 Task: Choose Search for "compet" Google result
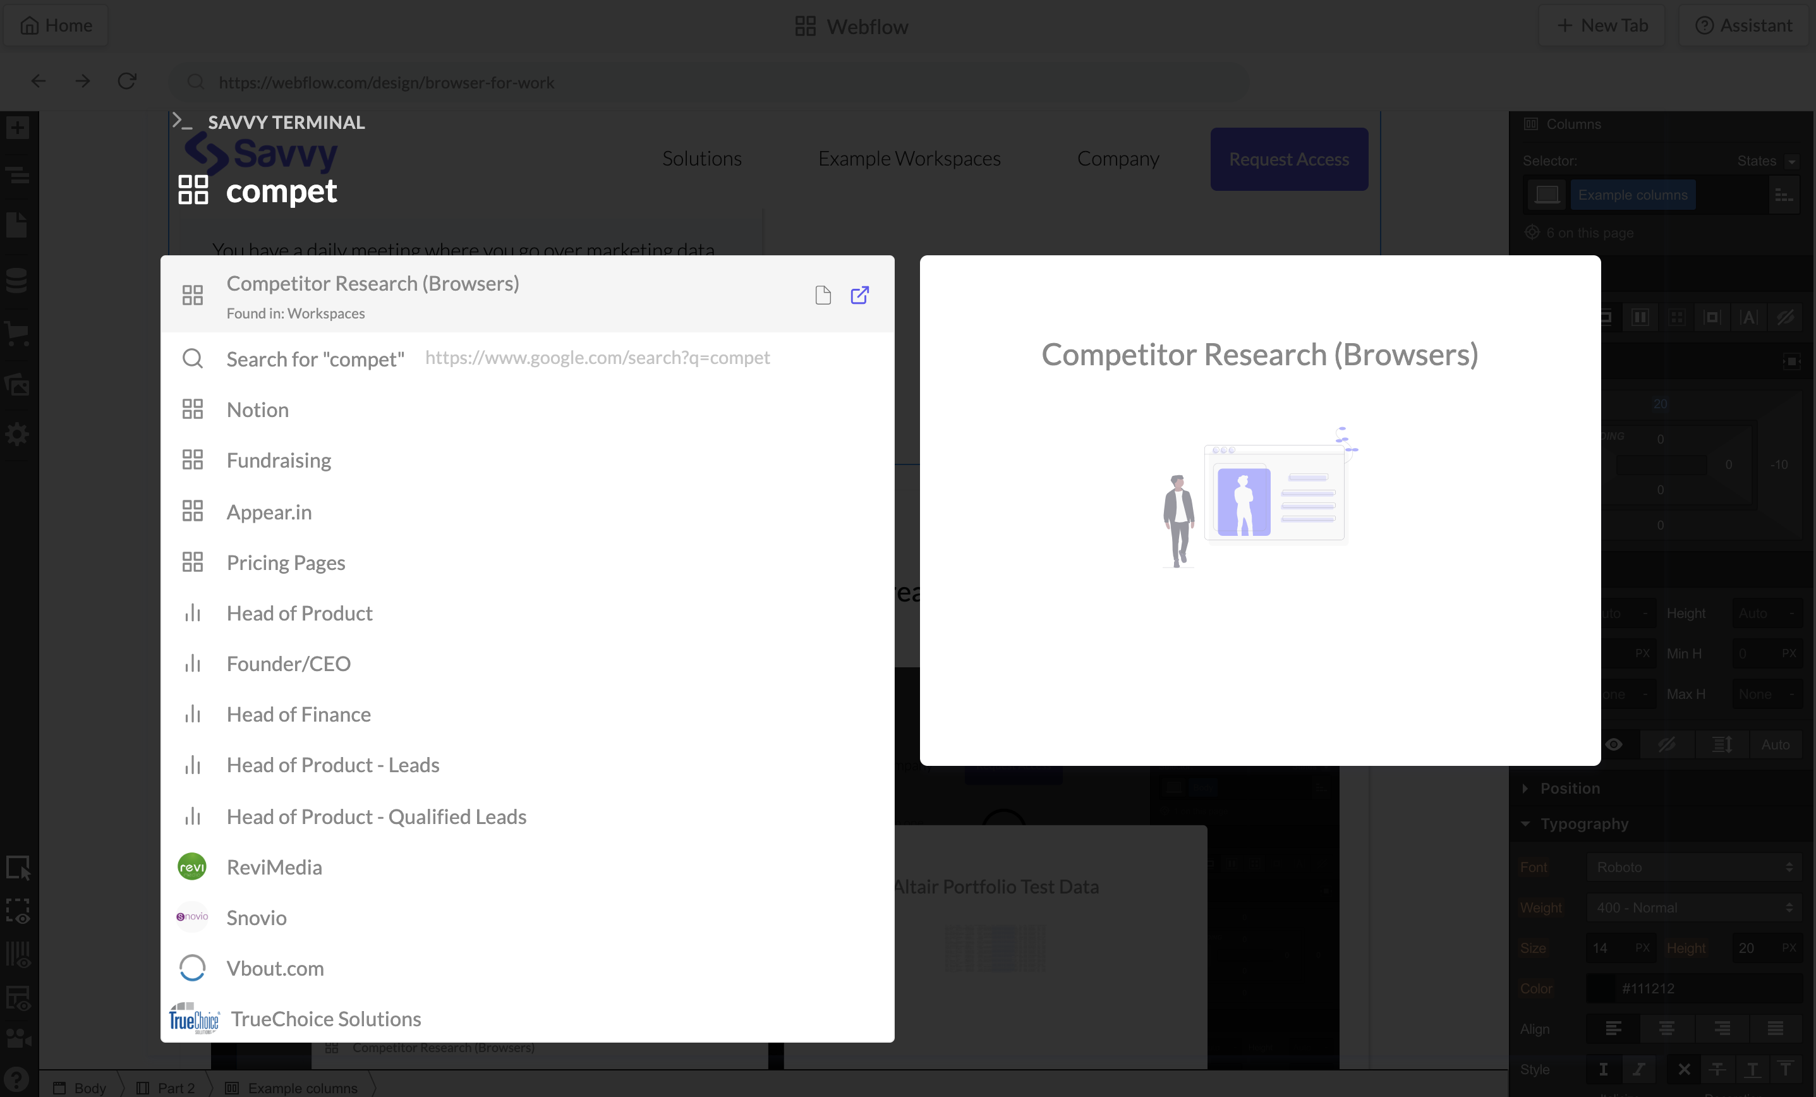[x=528, y=359]
